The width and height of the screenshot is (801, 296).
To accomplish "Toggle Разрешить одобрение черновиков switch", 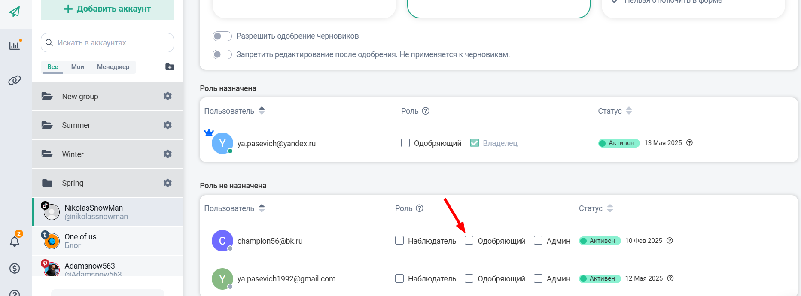I will tap(222, 36).
